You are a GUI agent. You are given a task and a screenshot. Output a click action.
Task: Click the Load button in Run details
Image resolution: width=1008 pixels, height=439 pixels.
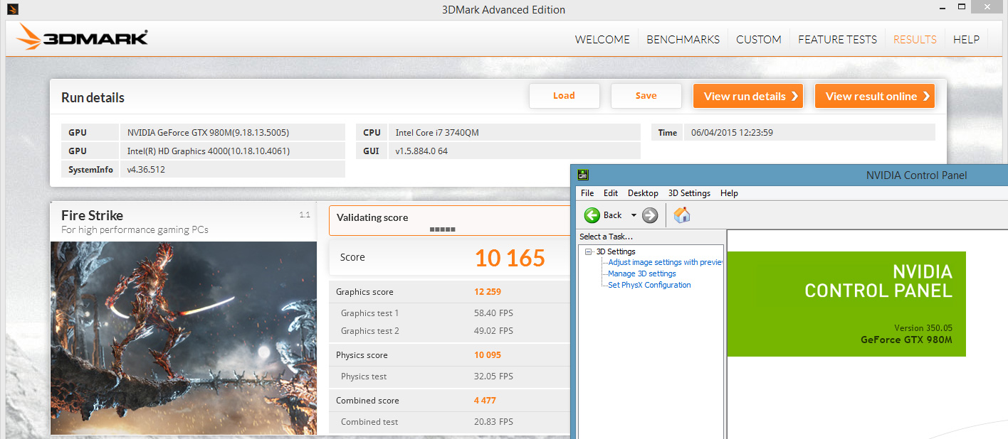click(x=565, y=96)
